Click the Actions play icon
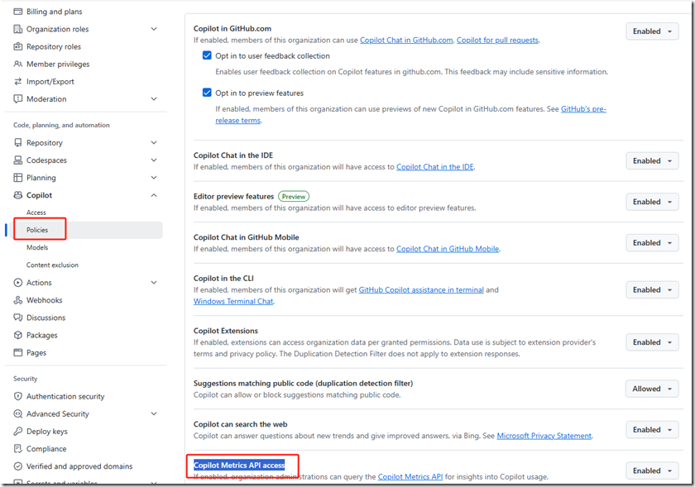 tap(17, 282)
